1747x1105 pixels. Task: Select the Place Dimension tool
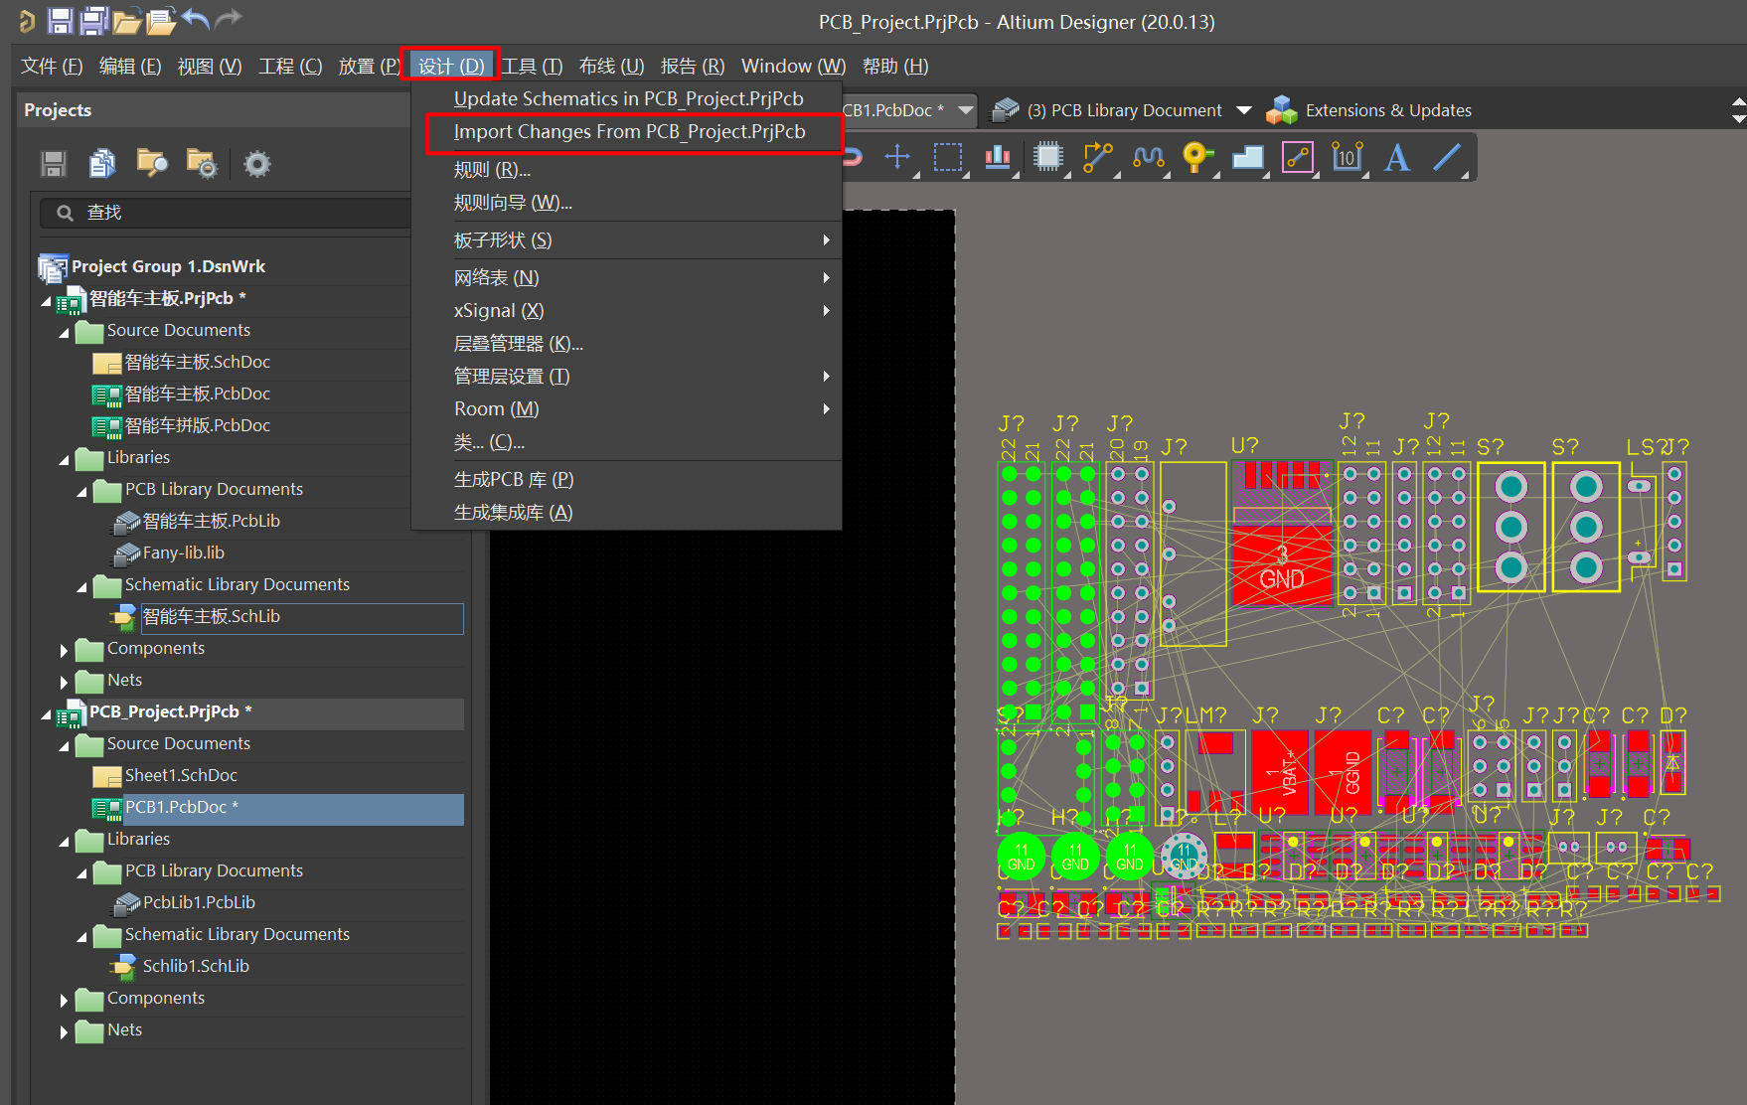(x=1348, y=157)
